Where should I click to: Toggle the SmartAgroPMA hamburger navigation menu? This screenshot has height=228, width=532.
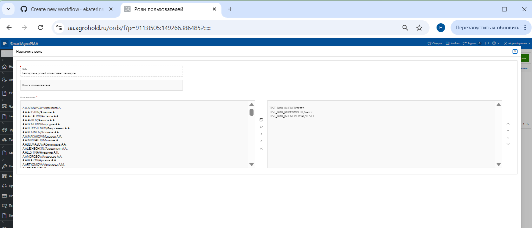click(x=5, y=44)
